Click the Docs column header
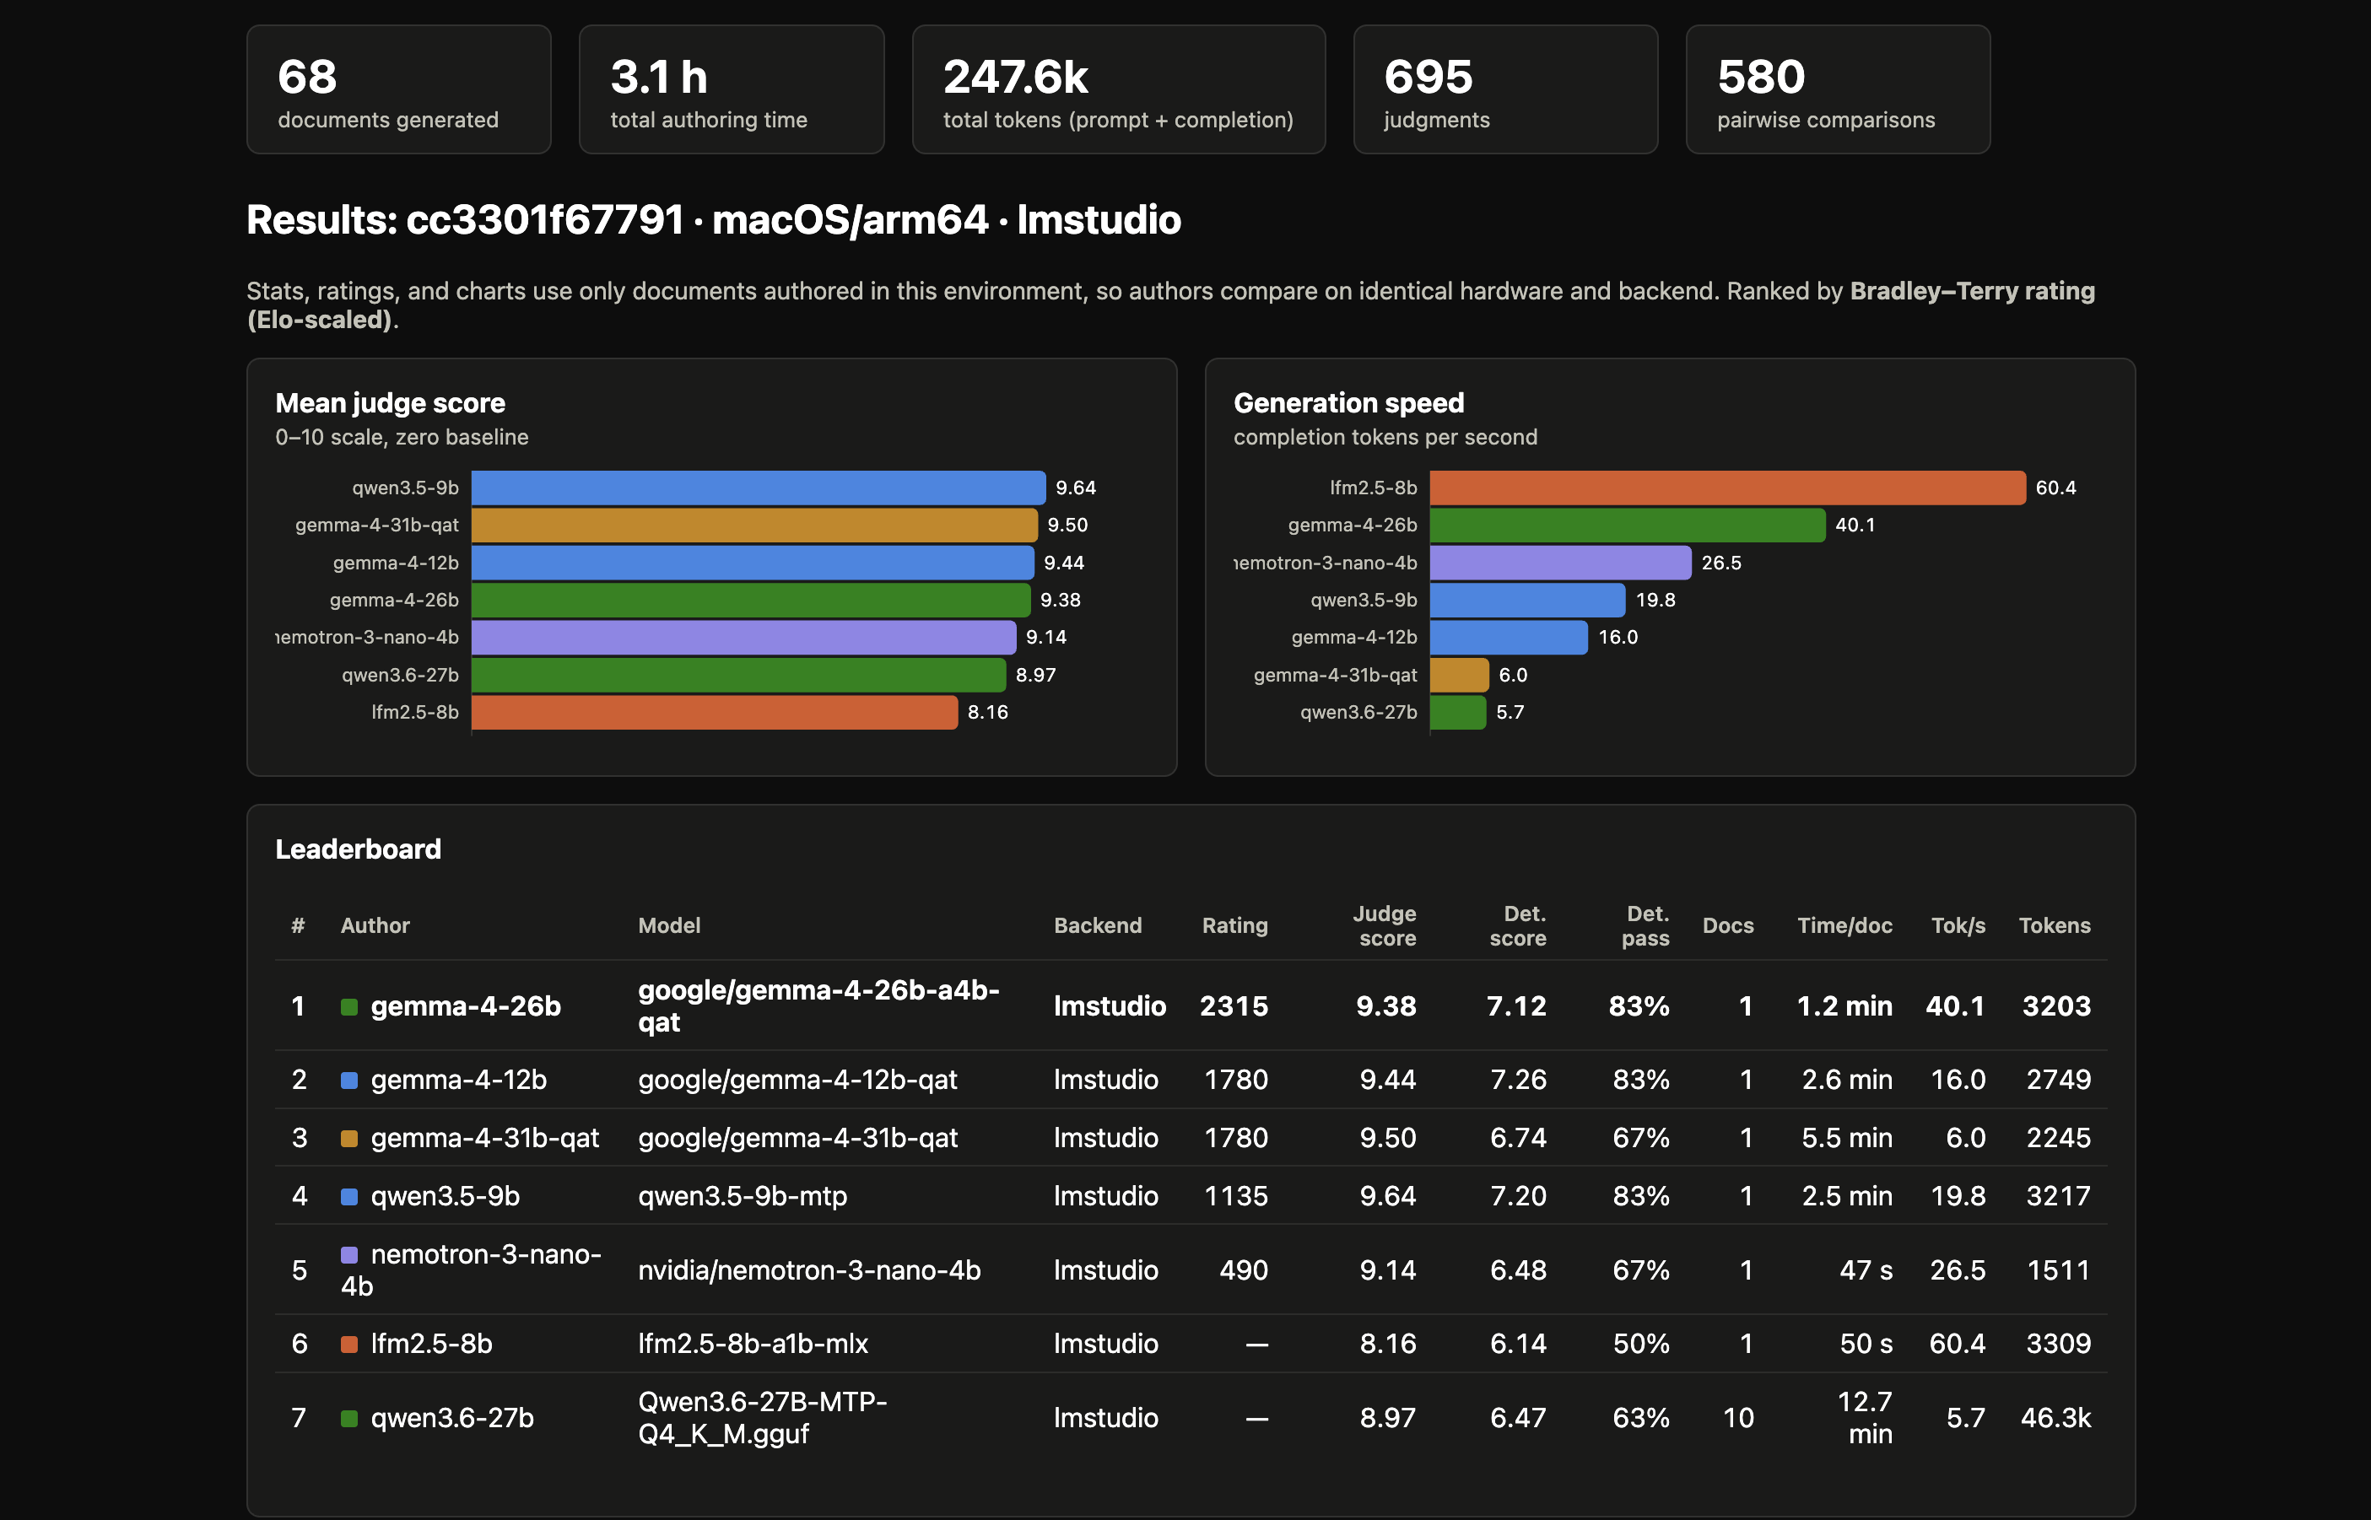Screen dimensions: 2371x1520 (x=1728, y=926)
